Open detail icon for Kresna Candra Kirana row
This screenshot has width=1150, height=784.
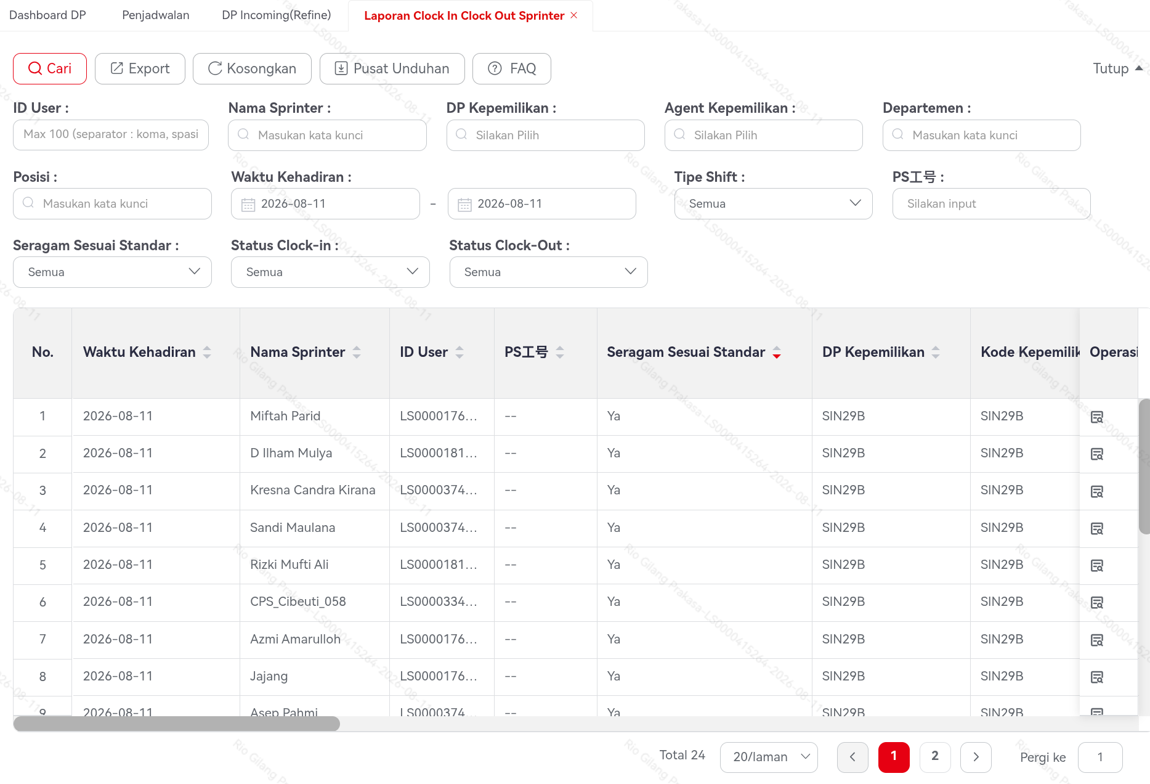tap(1096, 492)
